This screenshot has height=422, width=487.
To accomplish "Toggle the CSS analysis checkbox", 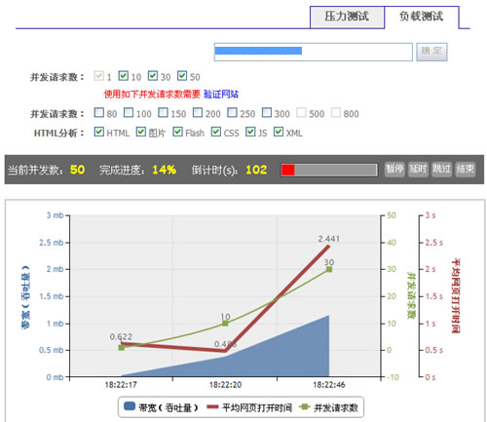I will [x=216, y=132].
